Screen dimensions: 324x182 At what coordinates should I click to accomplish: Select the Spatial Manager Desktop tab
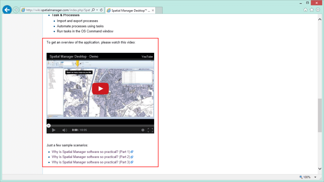[128, 10]
